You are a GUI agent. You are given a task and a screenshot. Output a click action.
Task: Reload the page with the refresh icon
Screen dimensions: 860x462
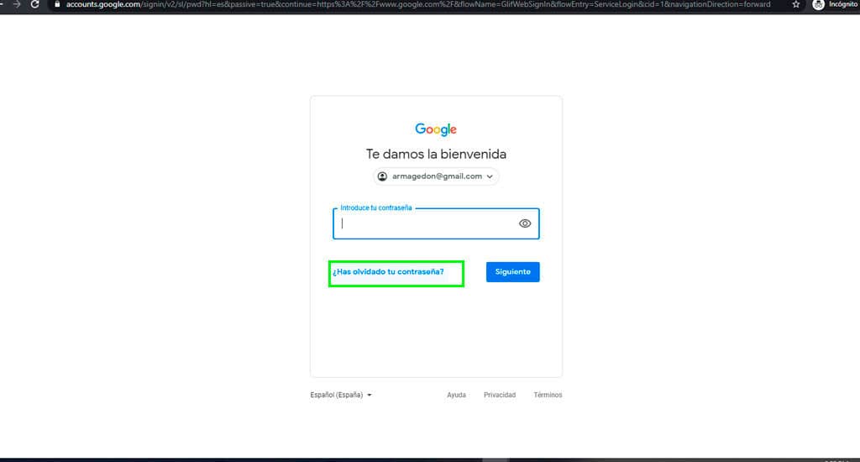pyautogui.click(x=35, y=4)
